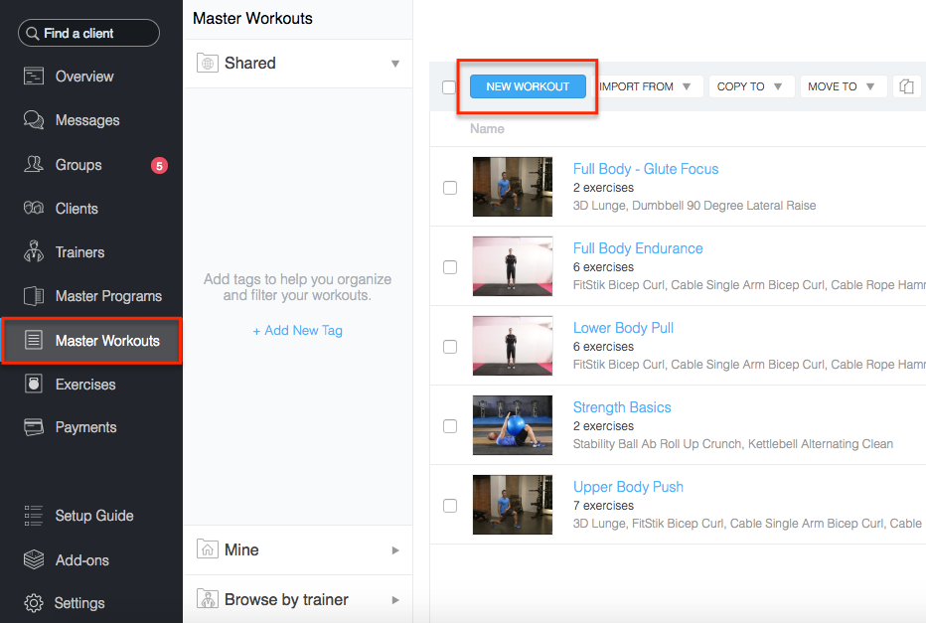Check the Full Body - Glute Focus checkbox

tap(450, 188)
